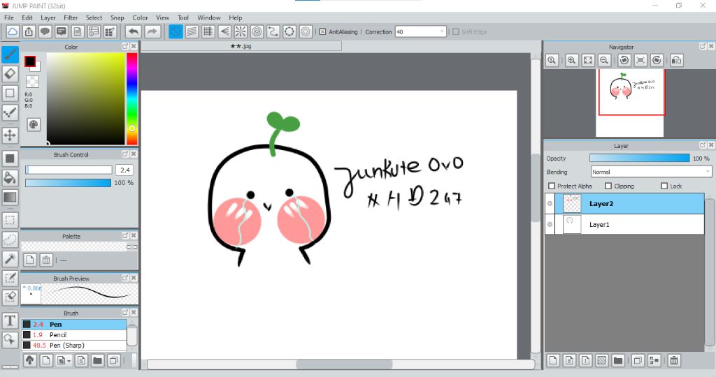Screen dimensions: 716x377
Task: Toggle visibility of Layer1
Action: click(550, 224)
